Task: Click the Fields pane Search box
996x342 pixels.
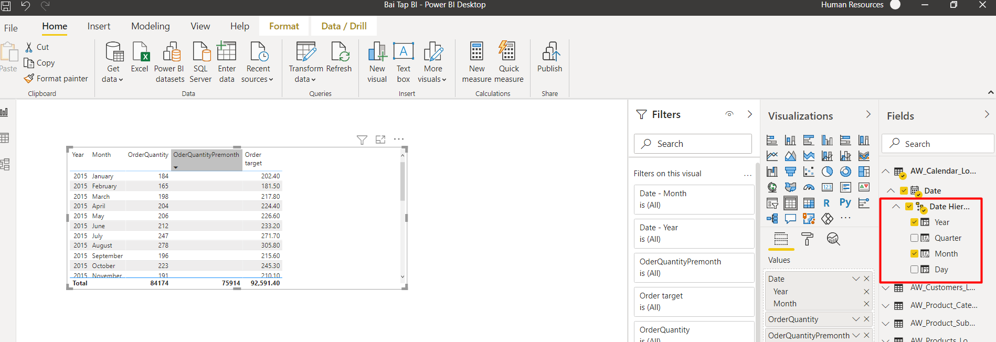Action: coord(938,144)
